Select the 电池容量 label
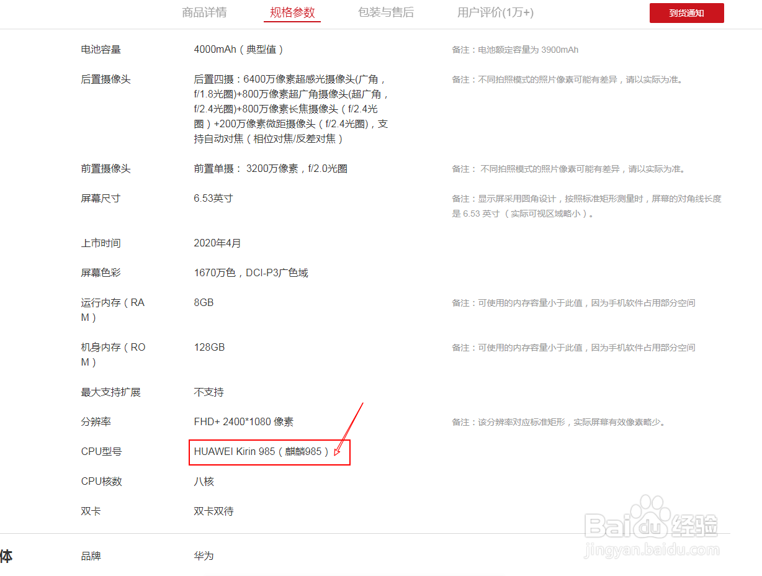The height and width of the screenshot is (576, 762). click(101, 50)
